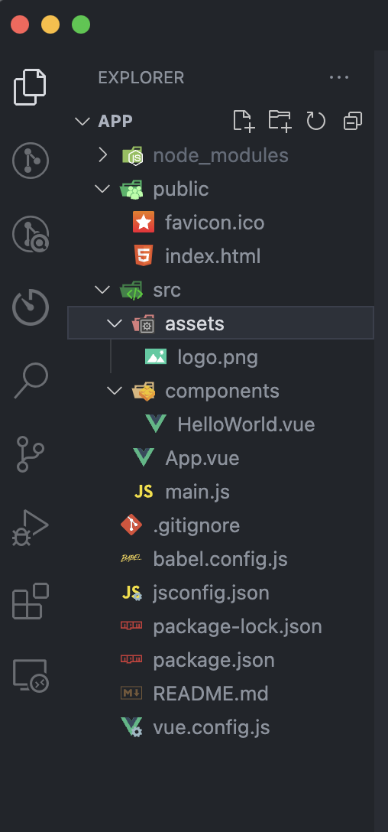
Task: Open the Search magnifier in activity bar
Action: click(x=31, y=381)
